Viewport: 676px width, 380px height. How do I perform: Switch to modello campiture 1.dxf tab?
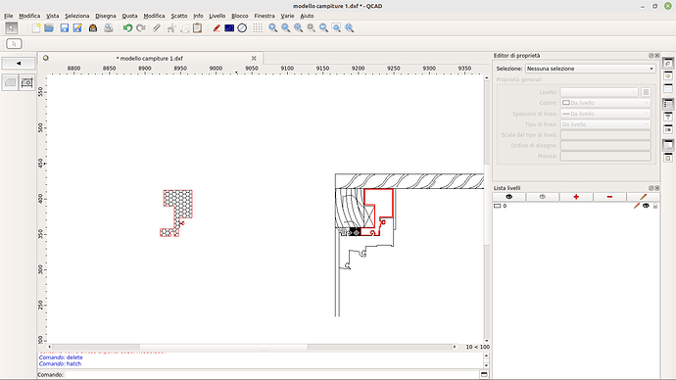(150, 58)
